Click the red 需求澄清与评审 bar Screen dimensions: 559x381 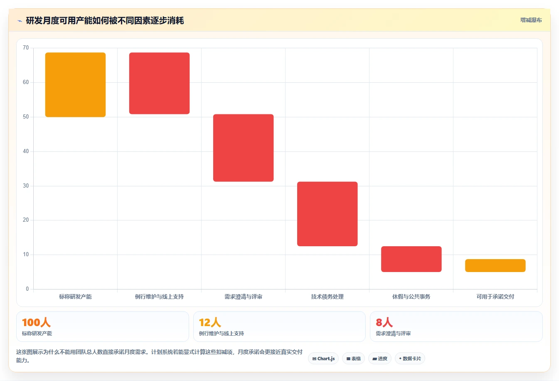[243, 148]
